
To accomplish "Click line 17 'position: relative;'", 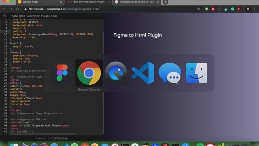I will pyautogui.click(x=25, y=56).
